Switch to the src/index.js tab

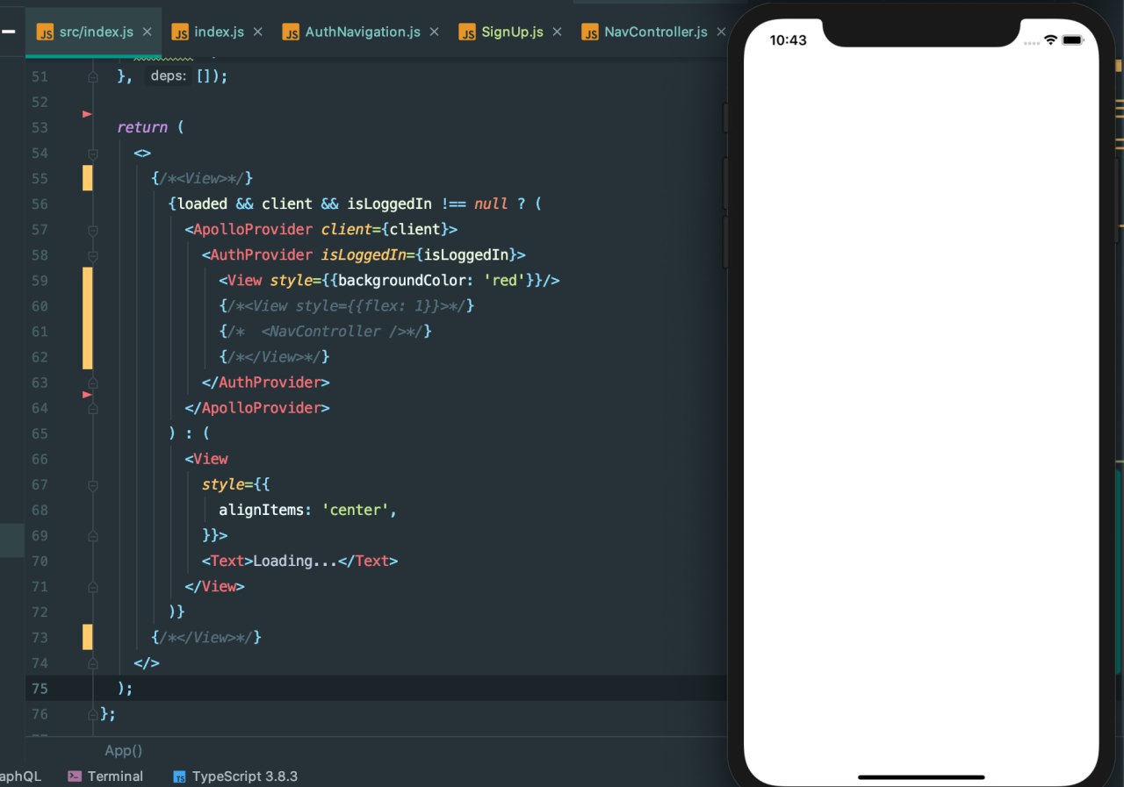[x=96, y=32]
